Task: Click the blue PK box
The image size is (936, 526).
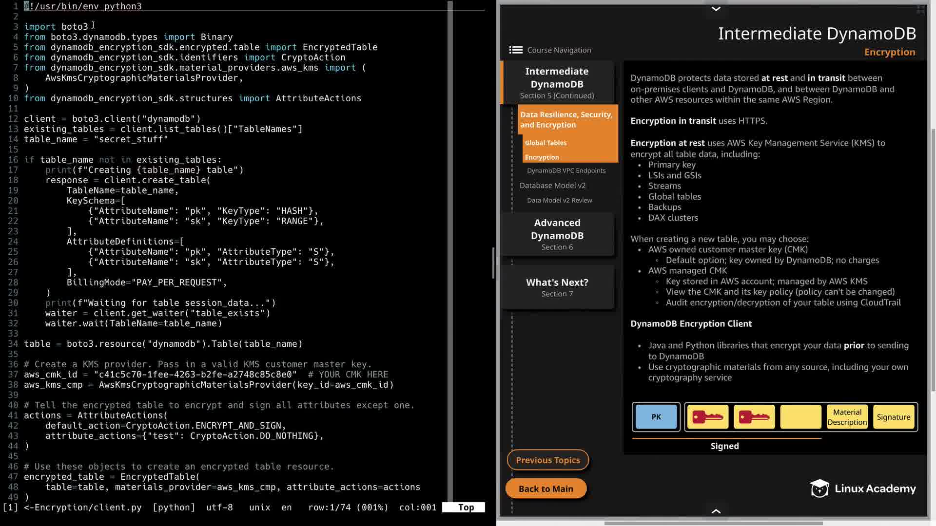Action: [x=656, y=417]
